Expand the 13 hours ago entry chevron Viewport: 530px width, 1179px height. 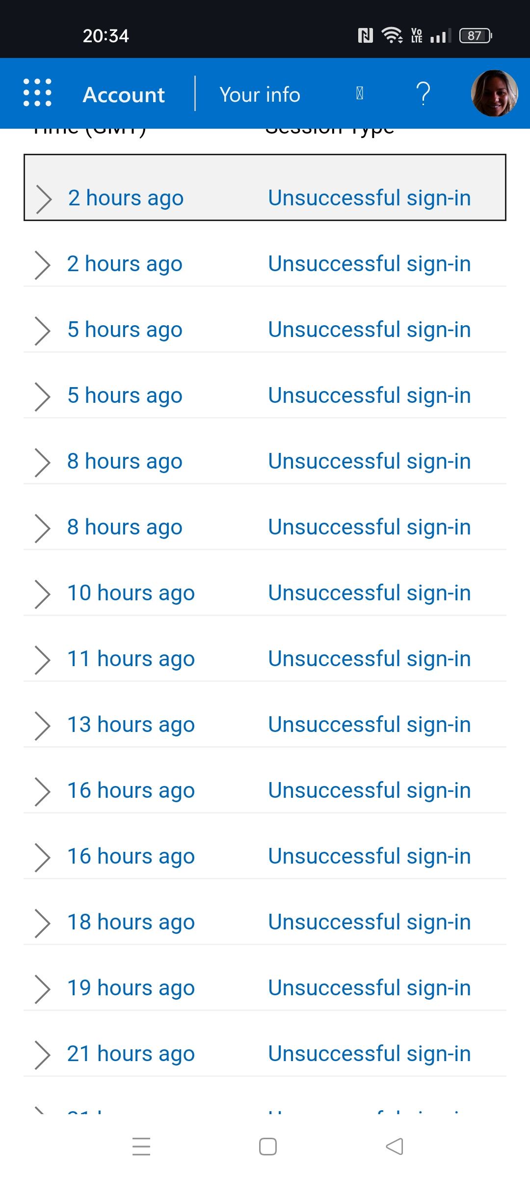43,725
